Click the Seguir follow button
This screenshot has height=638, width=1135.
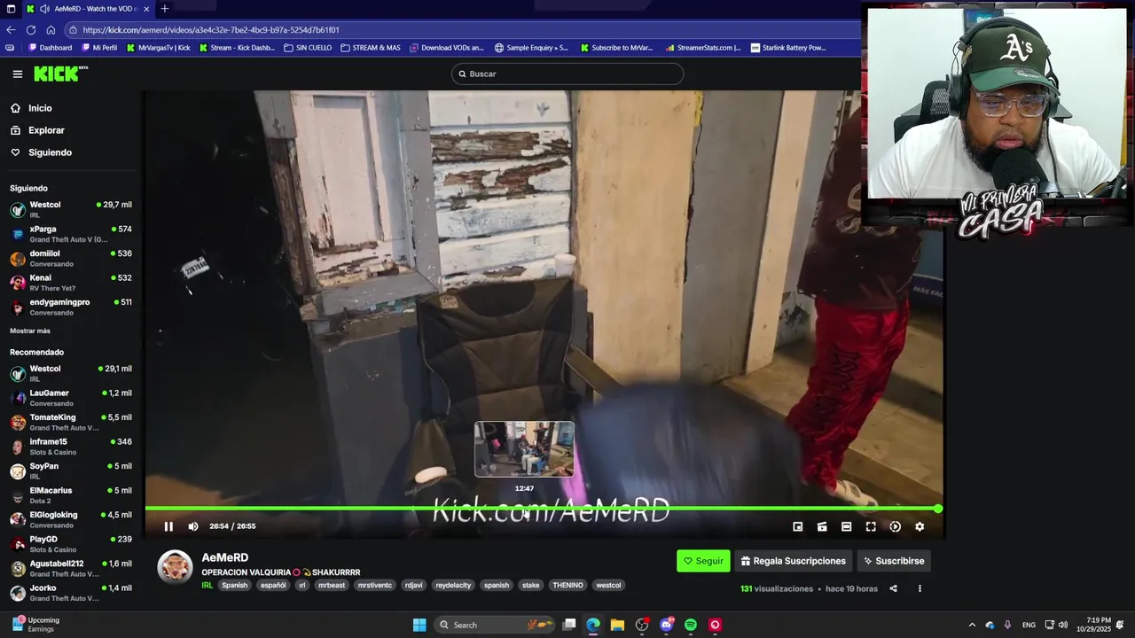coord(703,561)
